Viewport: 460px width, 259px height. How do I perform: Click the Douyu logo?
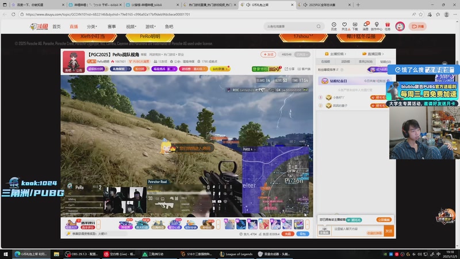[x=39, y=26]
